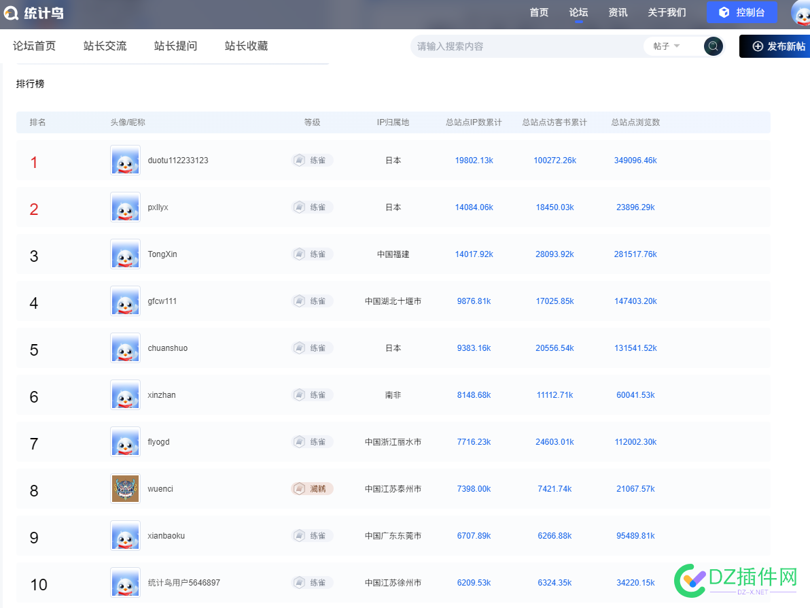Viewport: 810px width, 608px height.
Task: Open user xianbaoku nickname
Action: click(x=166, y=536)
